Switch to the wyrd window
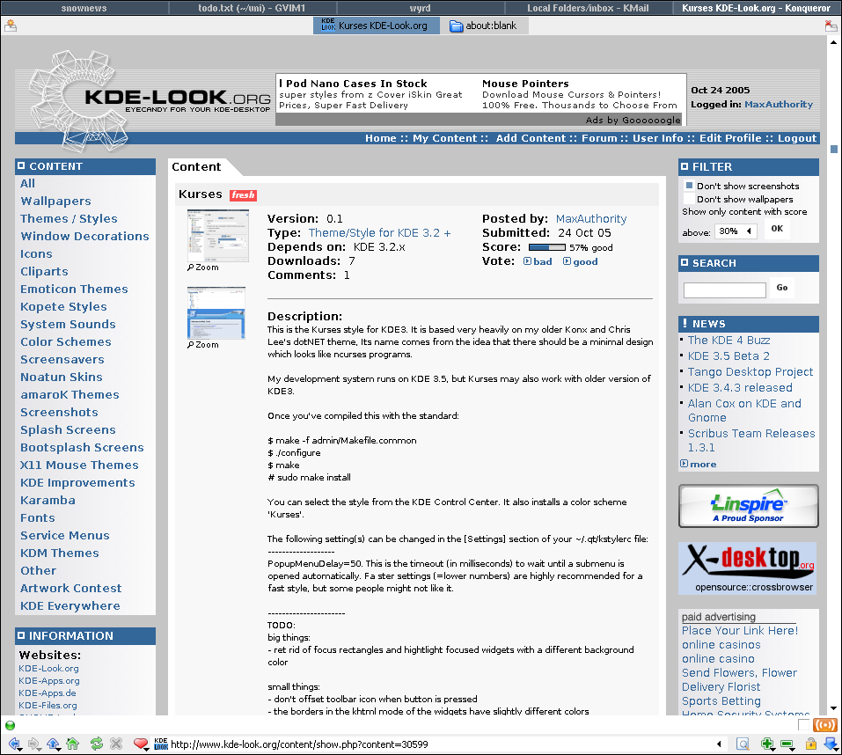The height and width of the screenshot is (755, 842). 420,8
